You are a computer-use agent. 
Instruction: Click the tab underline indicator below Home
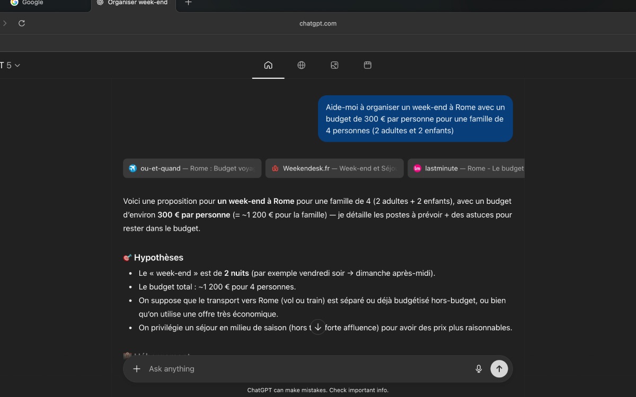268,77
